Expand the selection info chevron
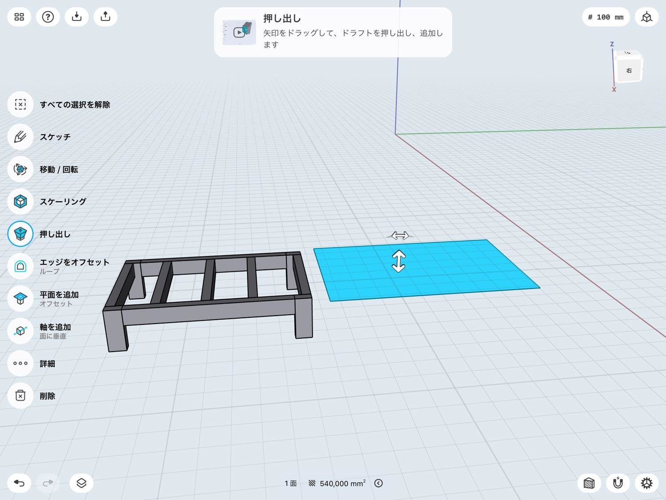 378,483
